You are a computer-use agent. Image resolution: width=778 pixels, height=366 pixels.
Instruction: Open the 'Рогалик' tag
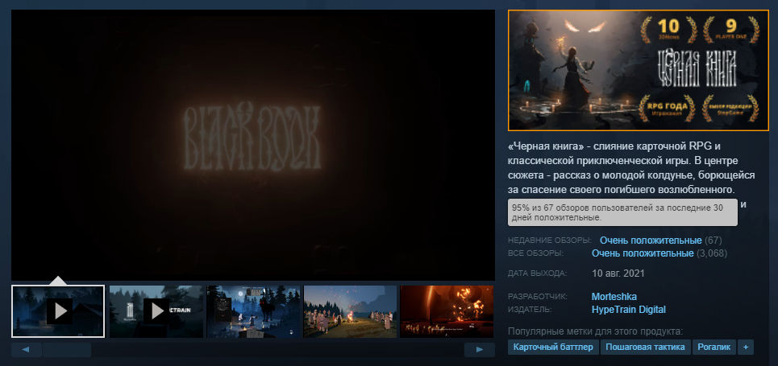(714, 347)
